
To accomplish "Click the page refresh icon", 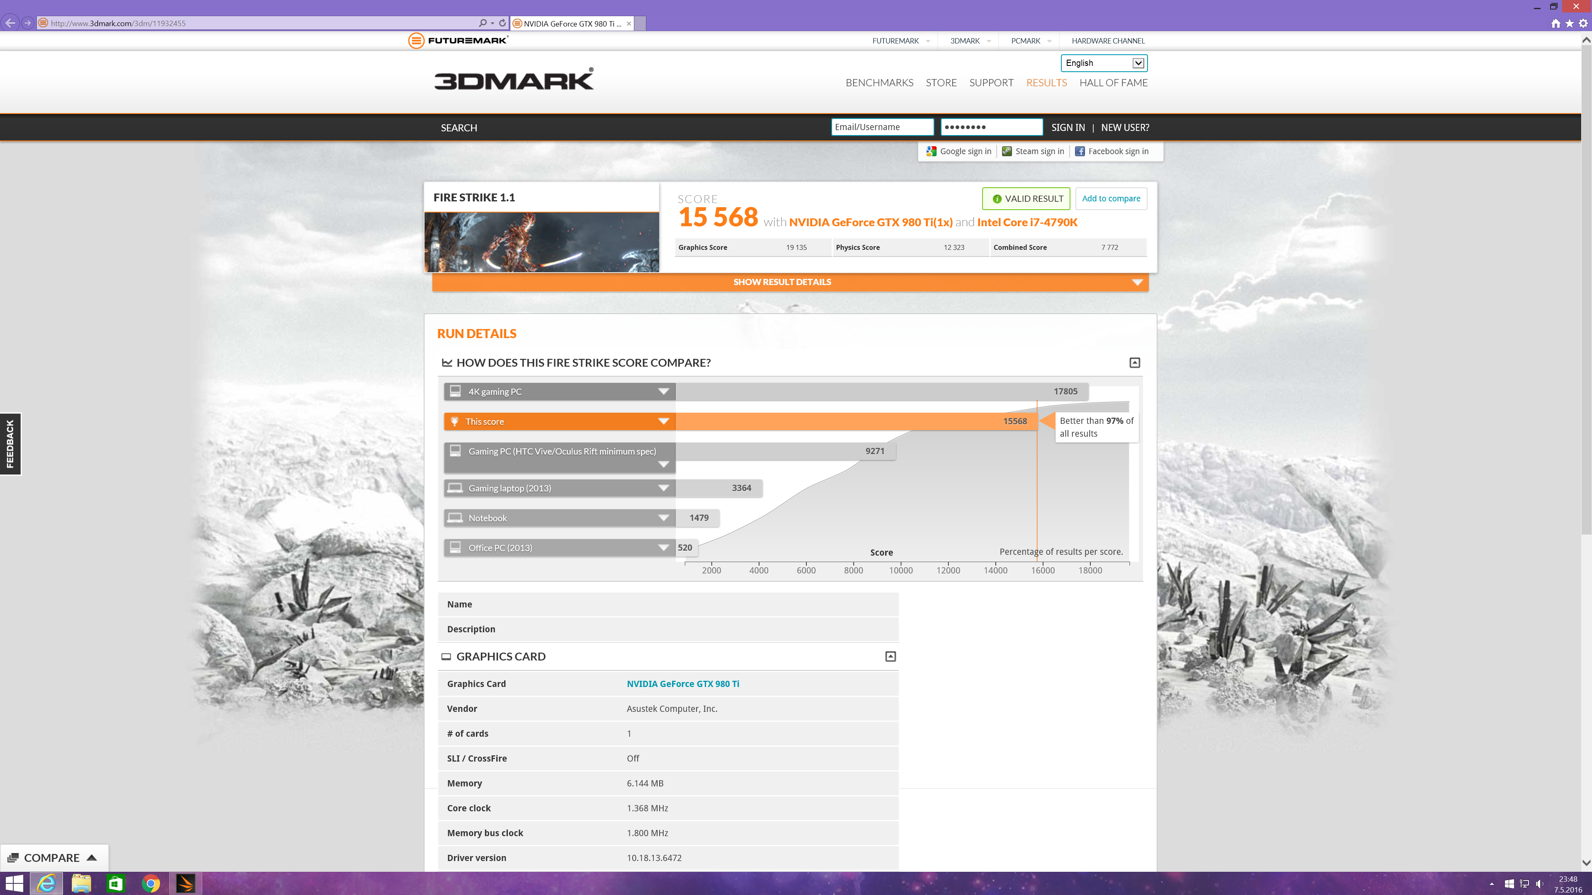I will 502,23.
